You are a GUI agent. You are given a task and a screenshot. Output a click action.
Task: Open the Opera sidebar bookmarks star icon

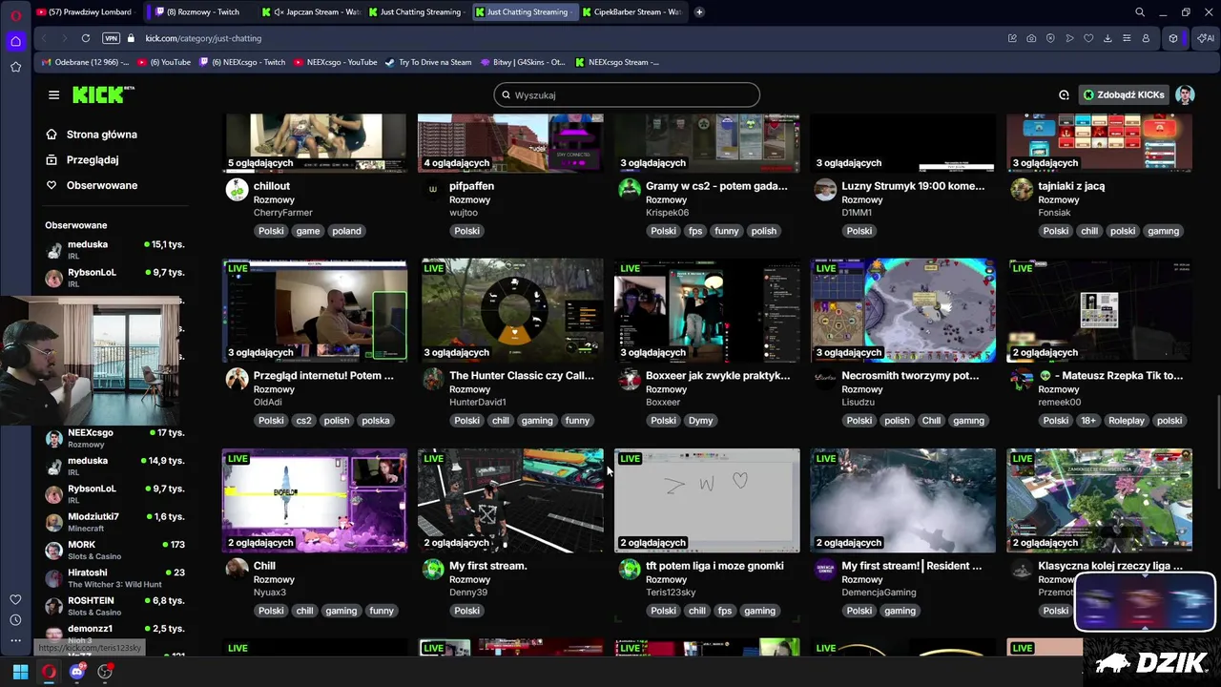(x=15, y=67)
